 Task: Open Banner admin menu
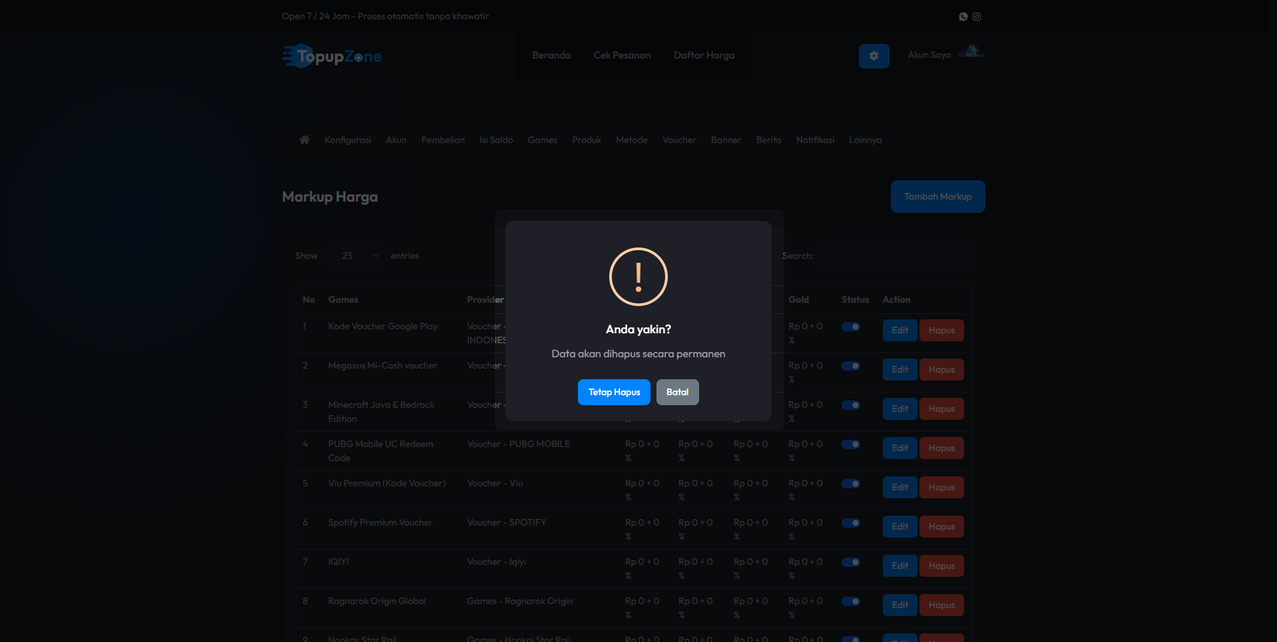726,140
